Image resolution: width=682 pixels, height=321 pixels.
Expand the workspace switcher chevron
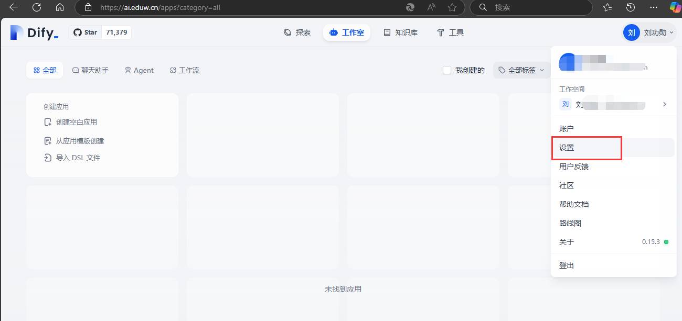tap(664, 105)
